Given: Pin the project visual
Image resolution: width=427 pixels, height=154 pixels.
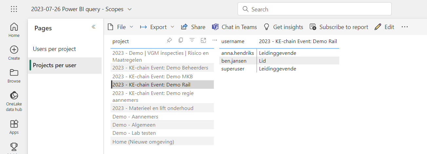Looking at the screenshot, I should pos(169,40).
